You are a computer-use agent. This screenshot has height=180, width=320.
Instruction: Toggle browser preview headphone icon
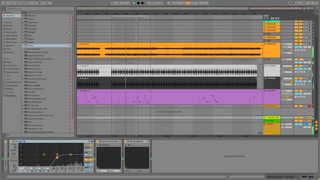(8, 135)
